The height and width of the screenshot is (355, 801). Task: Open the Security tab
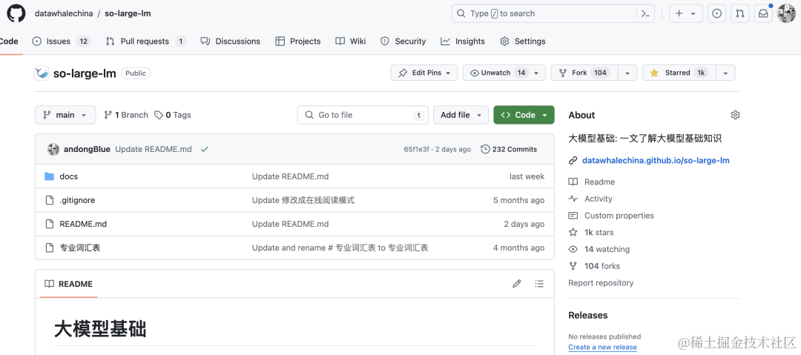point(403,42)
